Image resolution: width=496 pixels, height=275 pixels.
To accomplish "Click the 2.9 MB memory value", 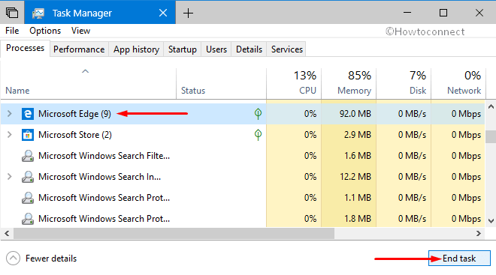I will pos(358,135).
